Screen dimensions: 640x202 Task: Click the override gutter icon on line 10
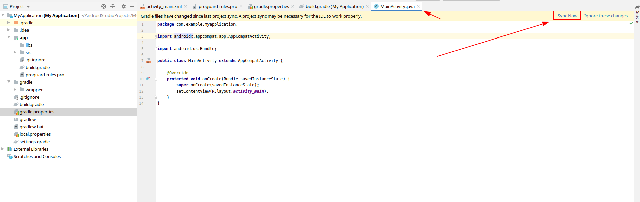pyautogui.click(x=148, y=79)
